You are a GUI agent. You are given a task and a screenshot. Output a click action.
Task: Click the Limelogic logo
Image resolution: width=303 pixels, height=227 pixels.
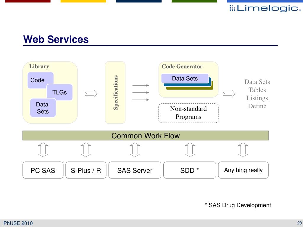(x=265, y=8)
